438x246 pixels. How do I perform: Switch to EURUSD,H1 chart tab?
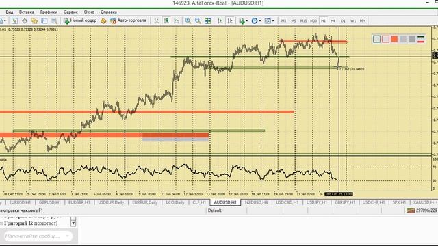[20, 202]
